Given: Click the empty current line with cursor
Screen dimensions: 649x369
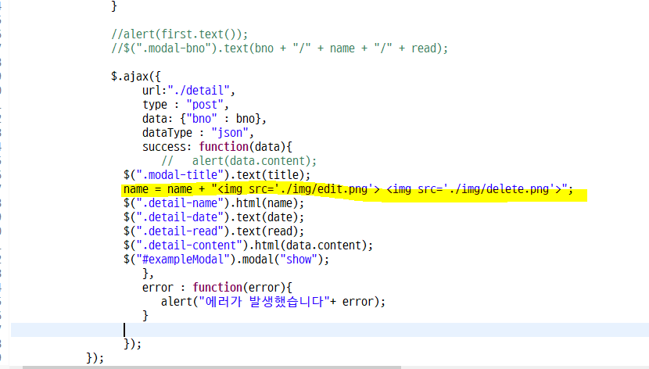Looking at the screenshot, I should (x=330, y=330).
